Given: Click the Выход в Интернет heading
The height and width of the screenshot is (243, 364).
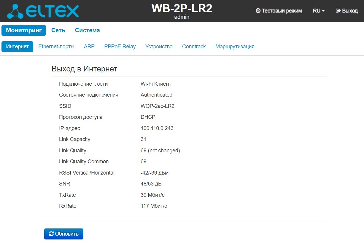Looking at the screenshot, I should pyautogui.click(x=85, y=69).
